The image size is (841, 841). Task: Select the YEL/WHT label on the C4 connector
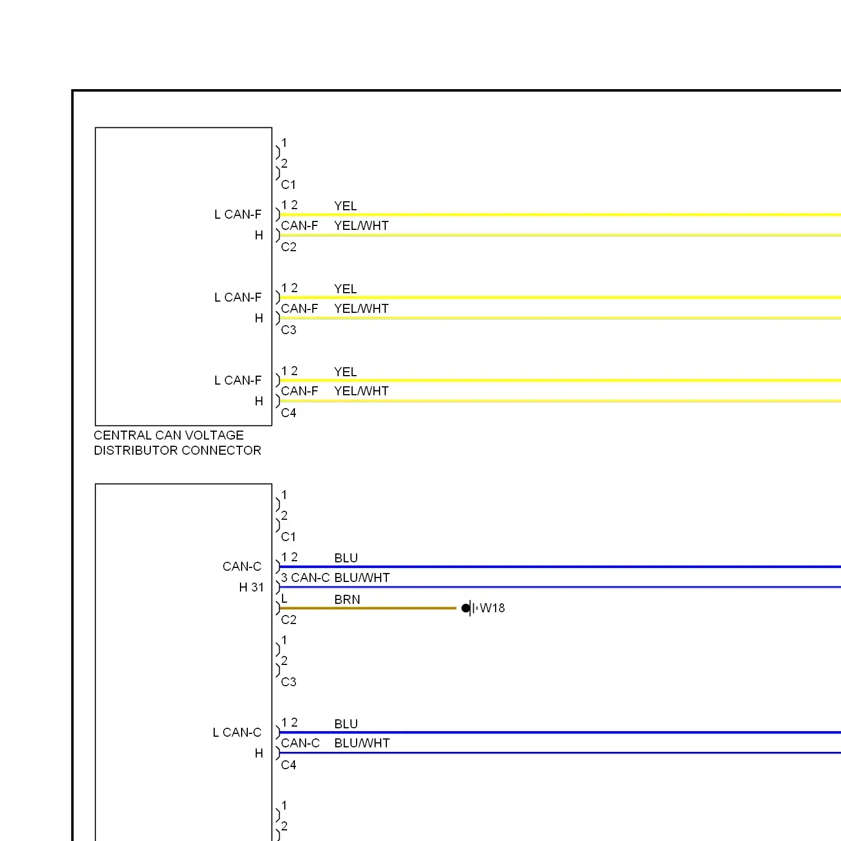pos(361,391)
